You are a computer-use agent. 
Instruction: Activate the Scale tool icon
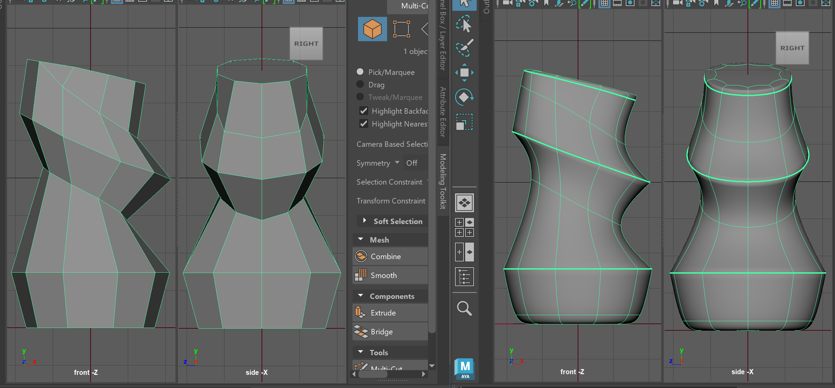pyautogui.click(x=464, y=122)
